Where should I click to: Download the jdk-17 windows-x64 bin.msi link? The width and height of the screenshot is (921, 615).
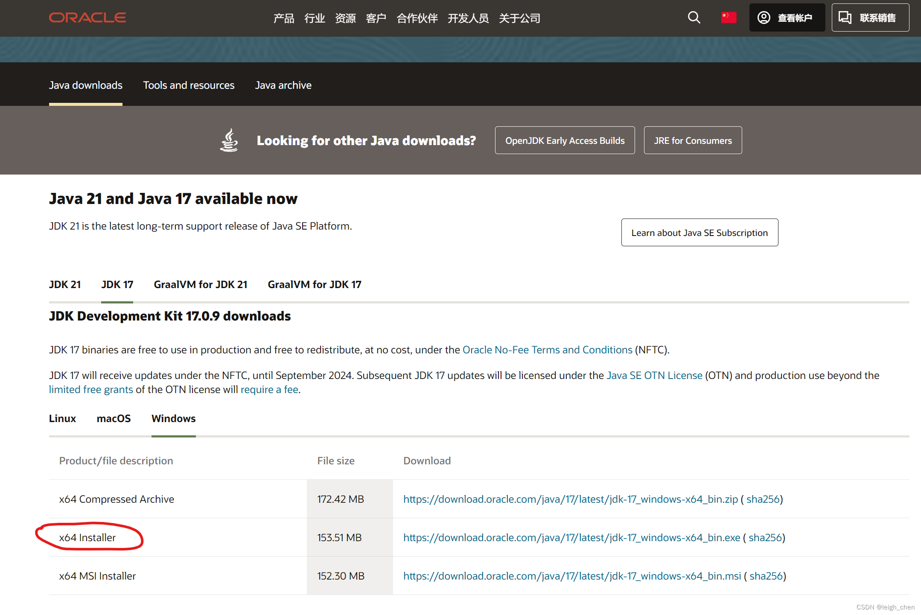pos(572,576)
